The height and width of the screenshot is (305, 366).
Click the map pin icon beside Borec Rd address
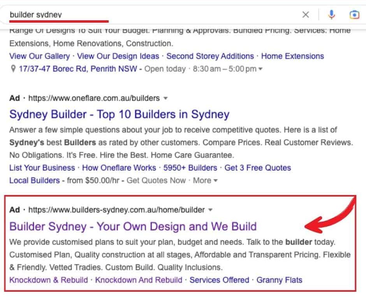[x=13, y=69]
